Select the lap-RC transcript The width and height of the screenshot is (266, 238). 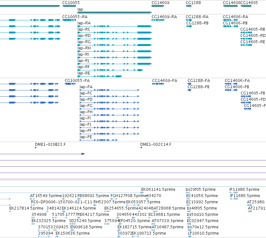pos(115,33)
